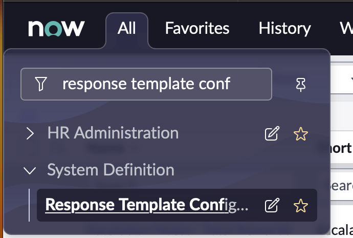Viewport: 353px width, 238px height.
Task: Favorite HR Administration with the star
Action: pyautogui.click(x=300, y=134)
